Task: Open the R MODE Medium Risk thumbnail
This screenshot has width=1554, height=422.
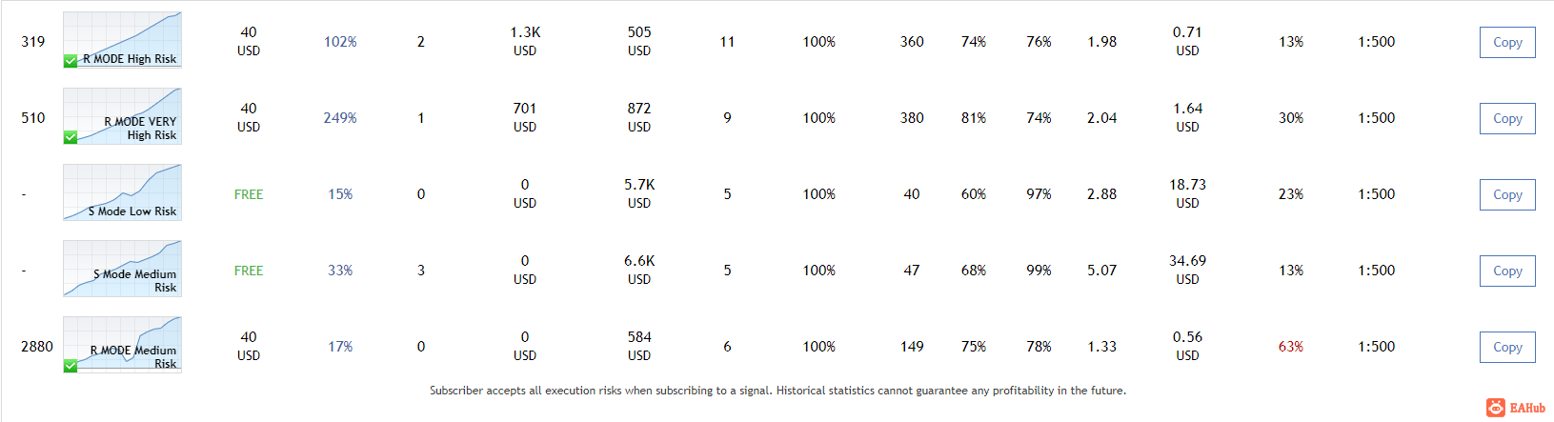Action: point(122,345)
